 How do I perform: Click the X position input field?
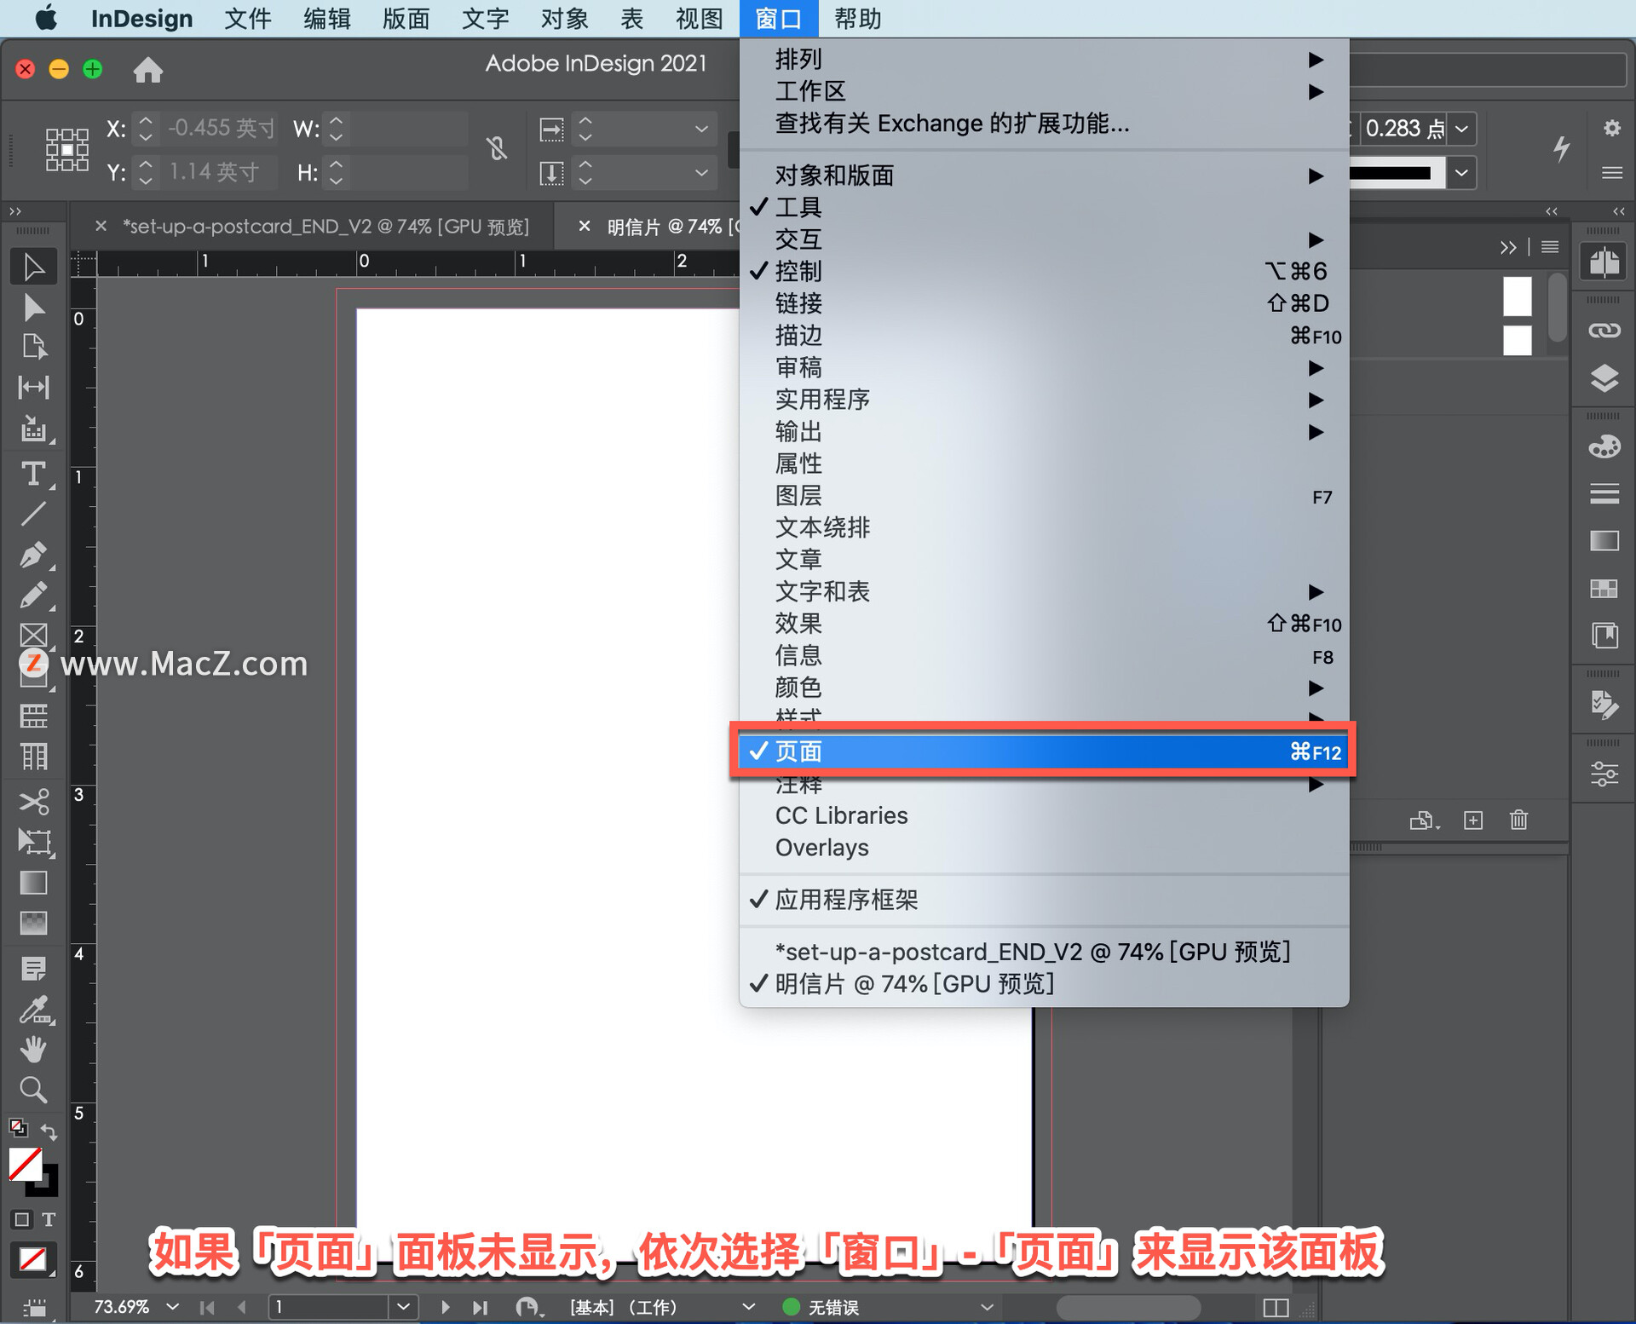(x=221, y=129)
